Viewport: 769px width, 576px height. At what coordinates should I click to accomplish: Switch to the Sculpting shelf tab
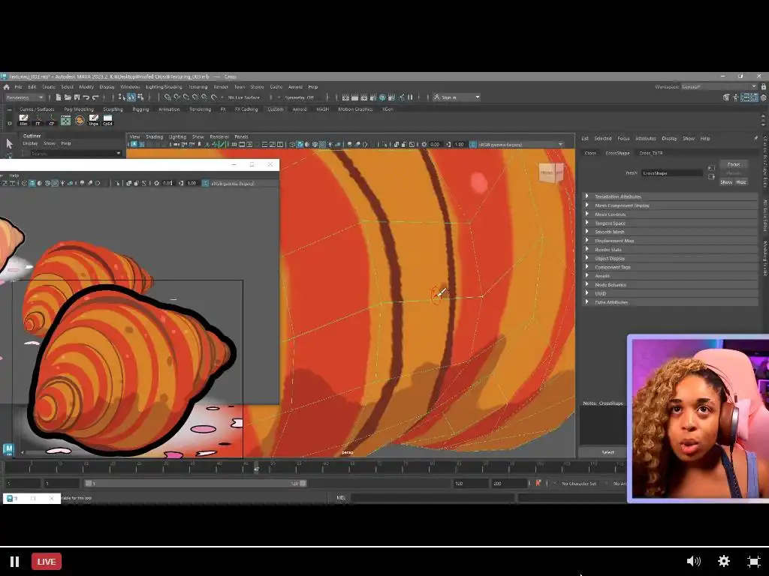coord(113,109)
